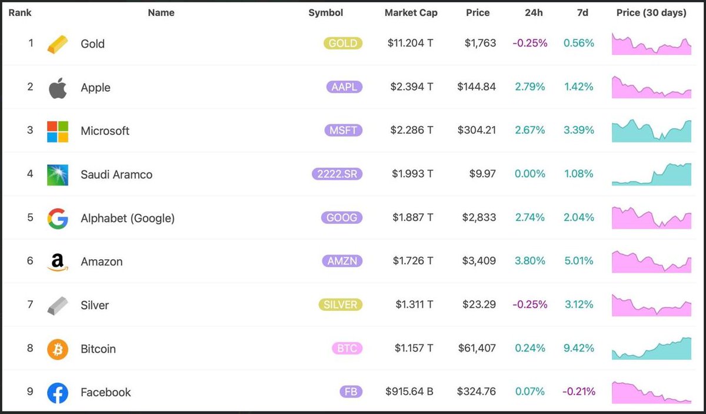Select Amazon 7d change 5.01%

[579, 261]
